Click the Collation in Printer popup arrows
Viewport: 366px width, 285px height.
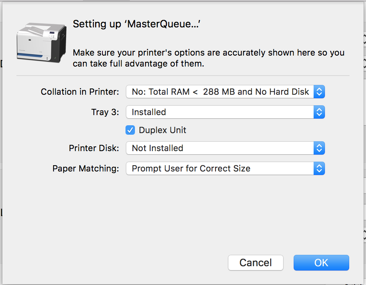pyautogui.click(x=319, y=92)
